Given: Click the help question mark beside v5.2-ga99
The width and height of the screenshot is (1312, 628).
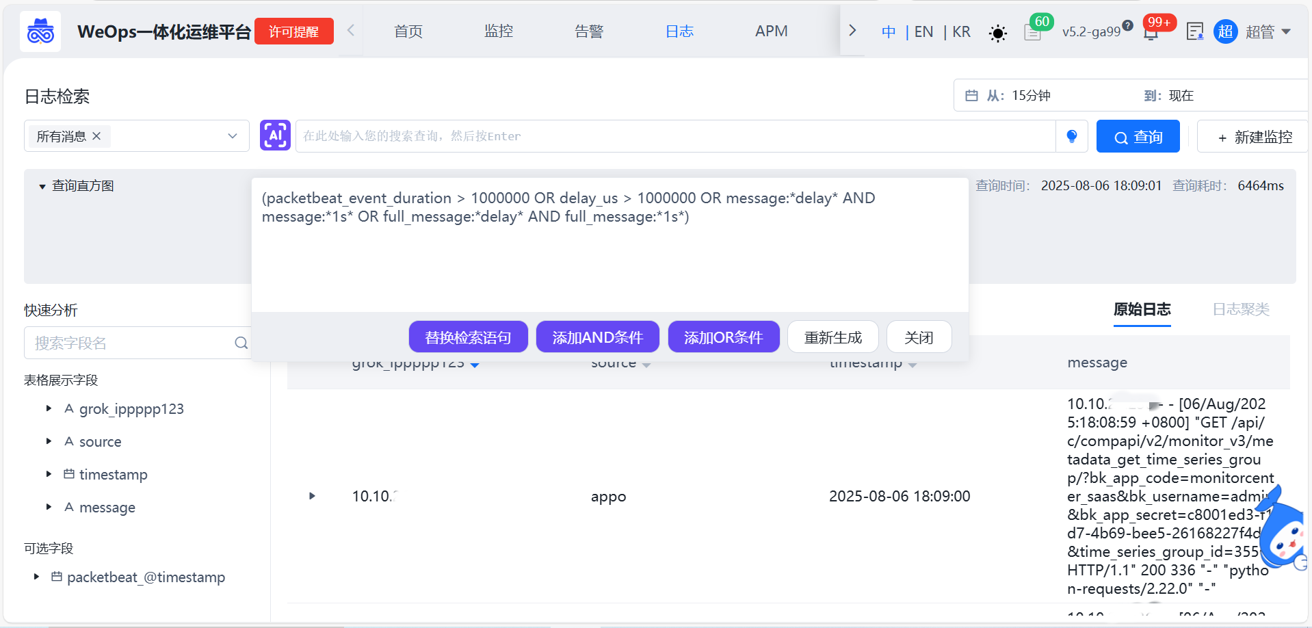Looking at the screenshot, I should click(x=1128, y=26).
